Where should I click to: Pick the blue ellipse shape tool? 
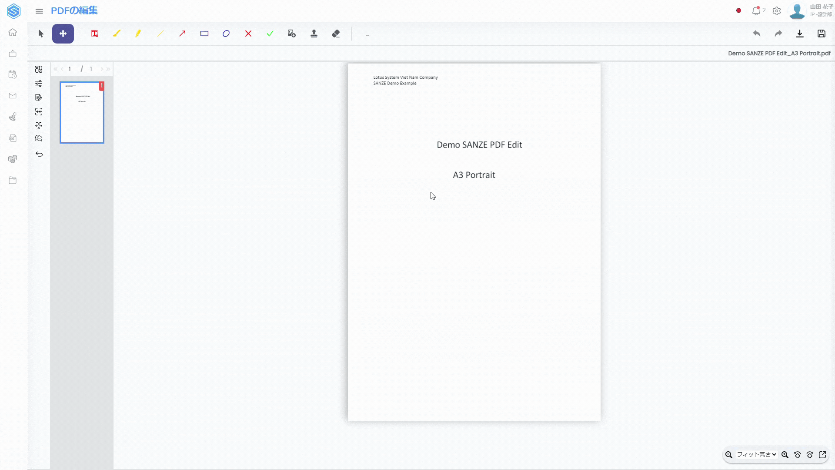pyautogui.click(x=226, y=34)
